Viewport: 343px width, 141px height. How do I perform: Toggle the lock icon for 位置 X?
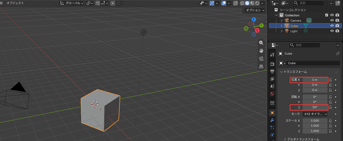coord(330,80)
